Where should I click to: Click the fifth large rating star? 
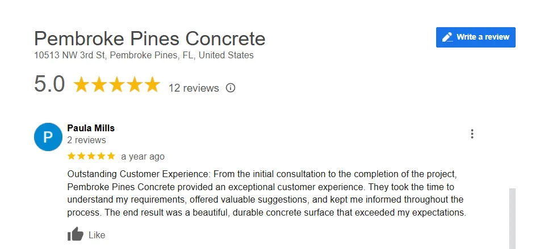(152, 85)
